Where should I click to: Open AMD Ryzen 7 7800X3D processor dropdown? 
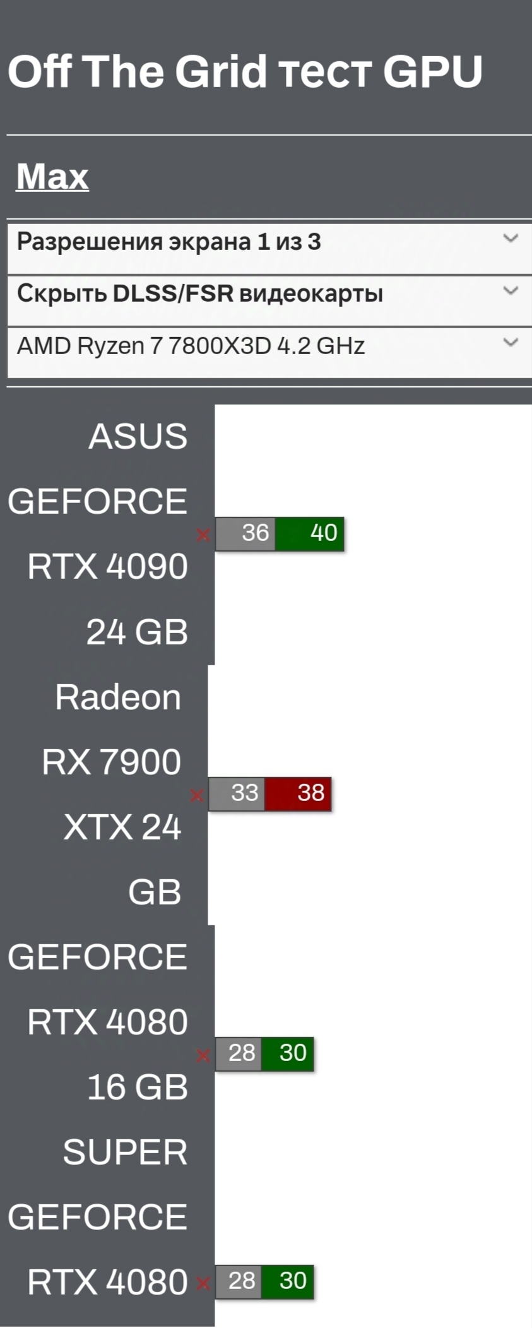(510, 343)
